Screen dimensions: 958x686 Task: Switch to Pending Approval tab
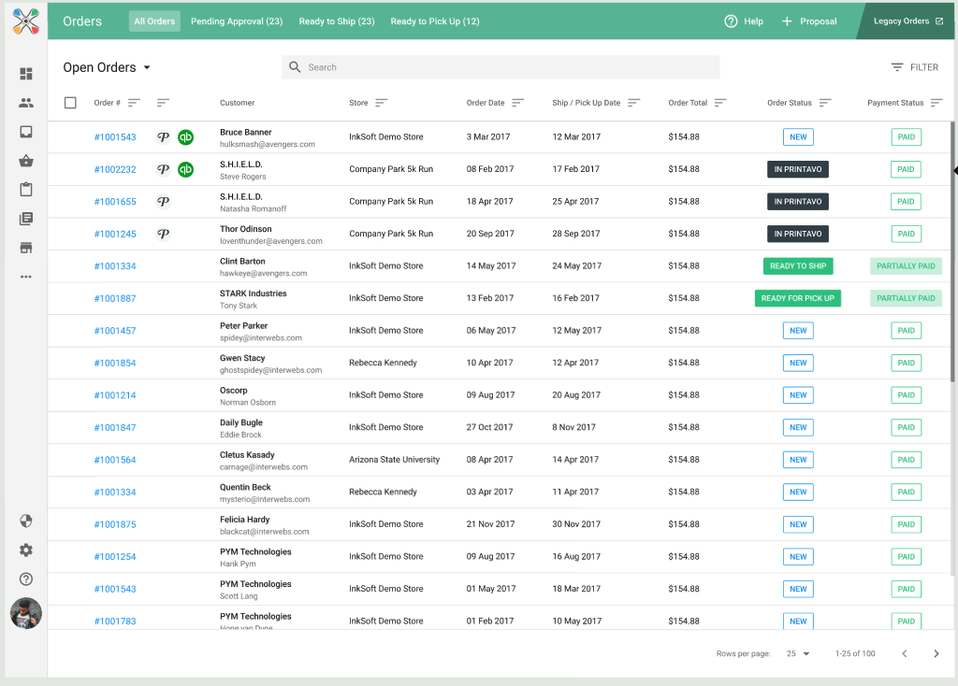tap(237, 21)
